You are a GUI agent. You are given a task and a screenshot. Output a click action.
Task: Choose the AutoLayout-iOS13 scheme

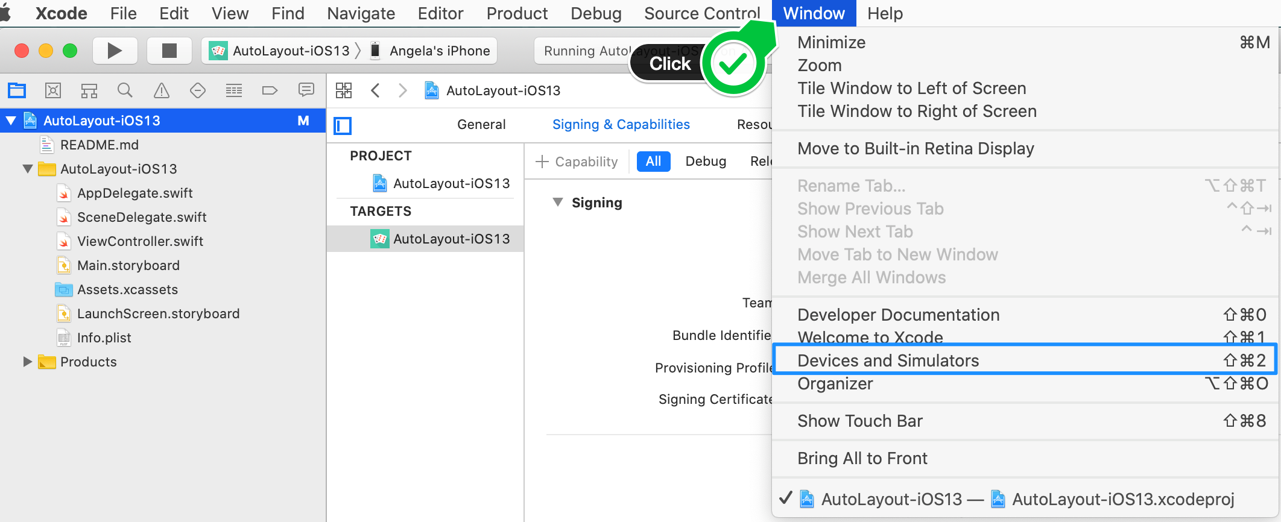coord(280,51)
